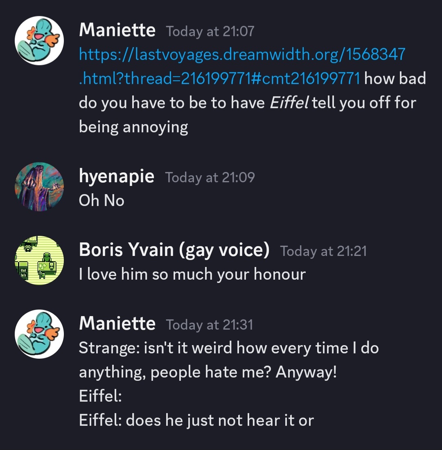The height and width of the screenshot is (450, 442).
Task: Click hyenapie's galaxy-themed profile avatar
Action: (39, 187)
